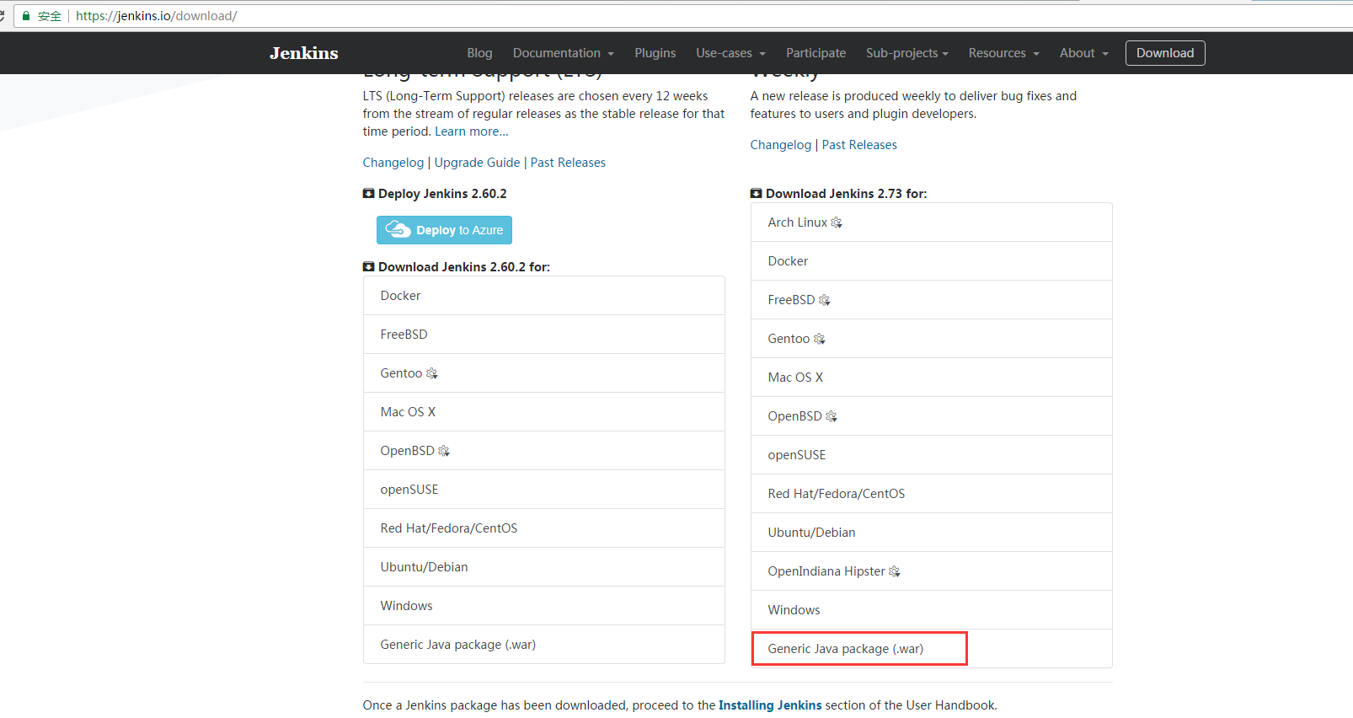Follow the Installing Jenkins handbook link
The width and height of the screenshot is (1353, 718).
(x=770, y=705)
